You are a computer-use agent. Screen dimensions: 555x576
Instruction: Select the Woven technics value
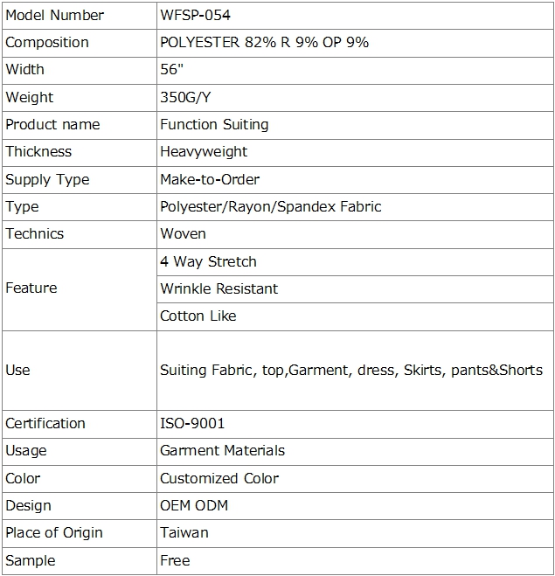(183, 234)
